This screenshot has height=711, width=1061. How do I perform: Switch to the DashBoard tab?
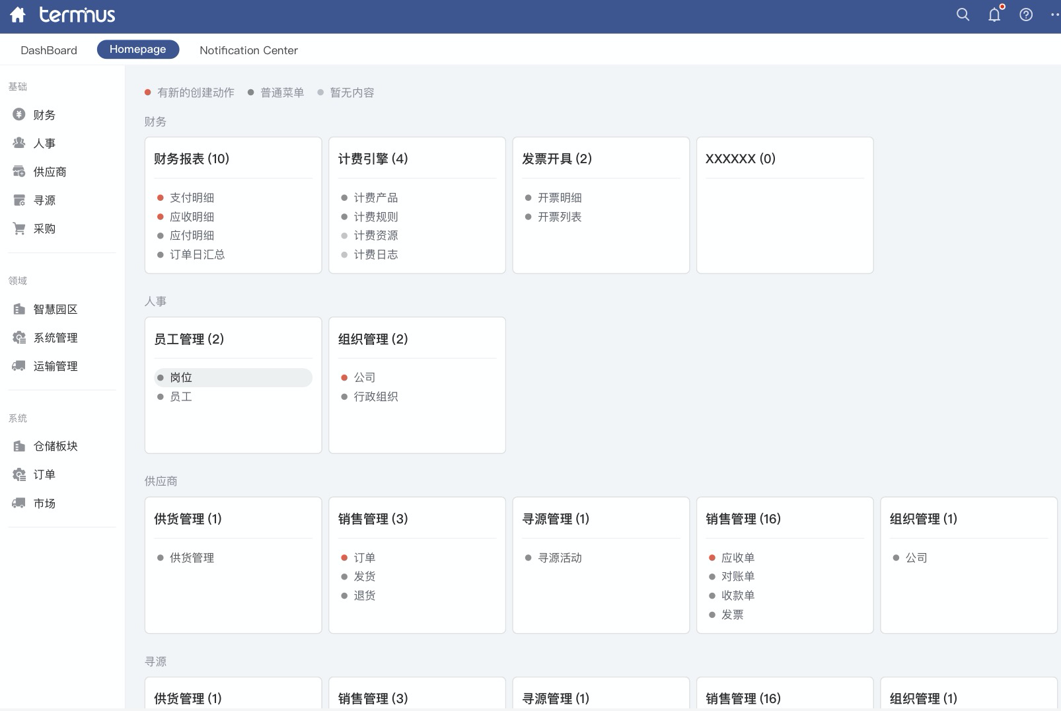tap(49, 50)
